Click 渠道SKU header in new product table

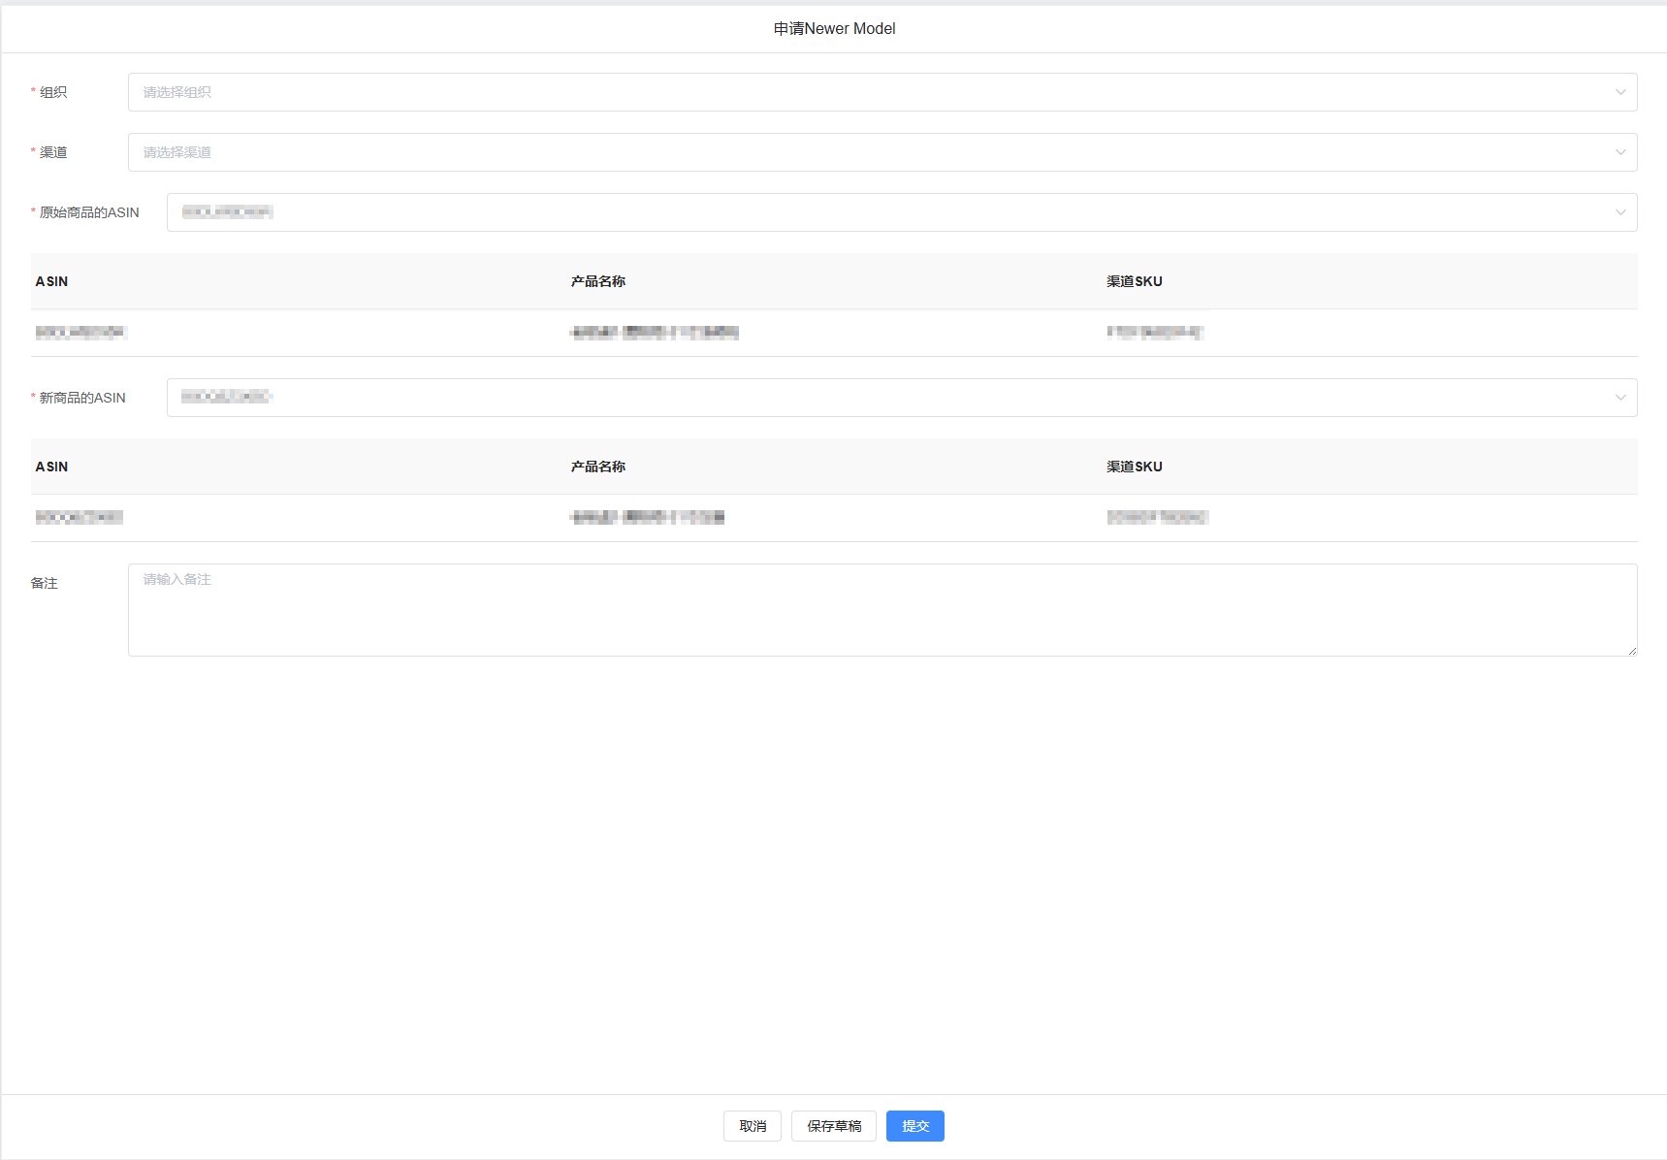click(1134, 467)
